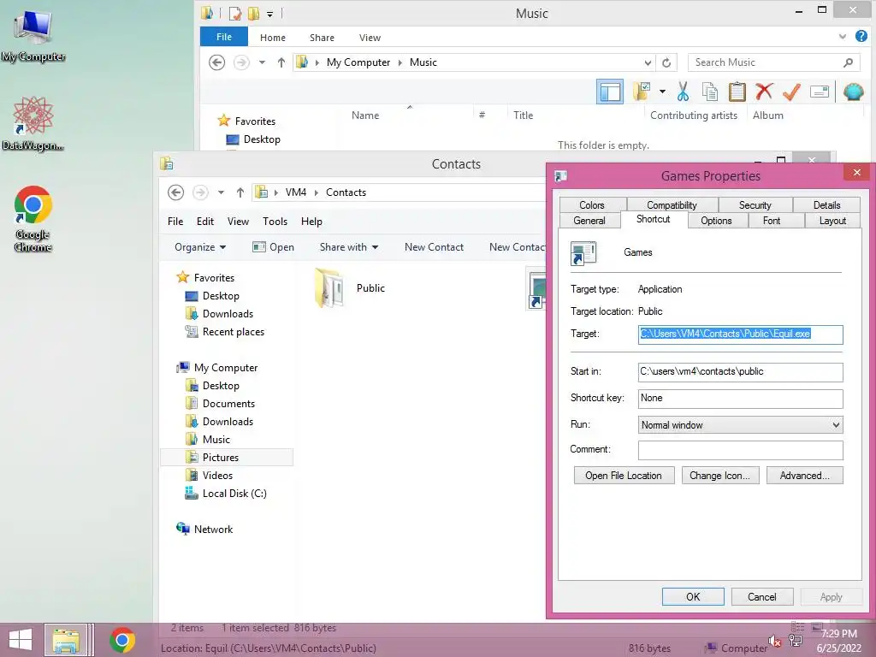
Task: Select Local Disk (C:) in Contacts tree
Action: [x=226, y=494]
